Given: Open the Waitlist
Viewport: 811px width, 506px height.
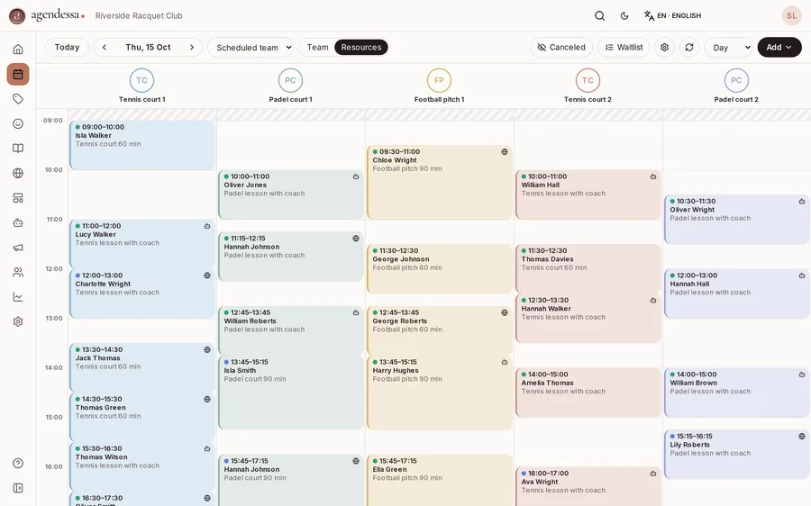Looking at the screenshot, I should click(624, 47).
